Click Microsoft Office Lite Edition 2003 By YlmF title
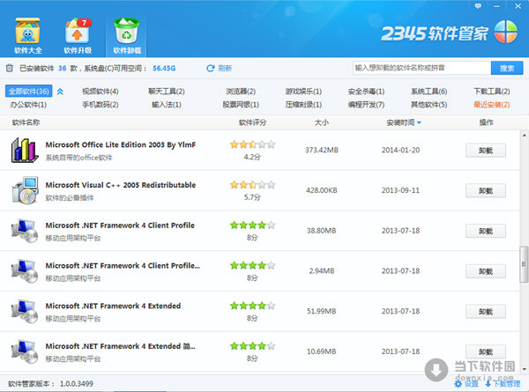The image size is (529, 392). [x=121, y=144]
